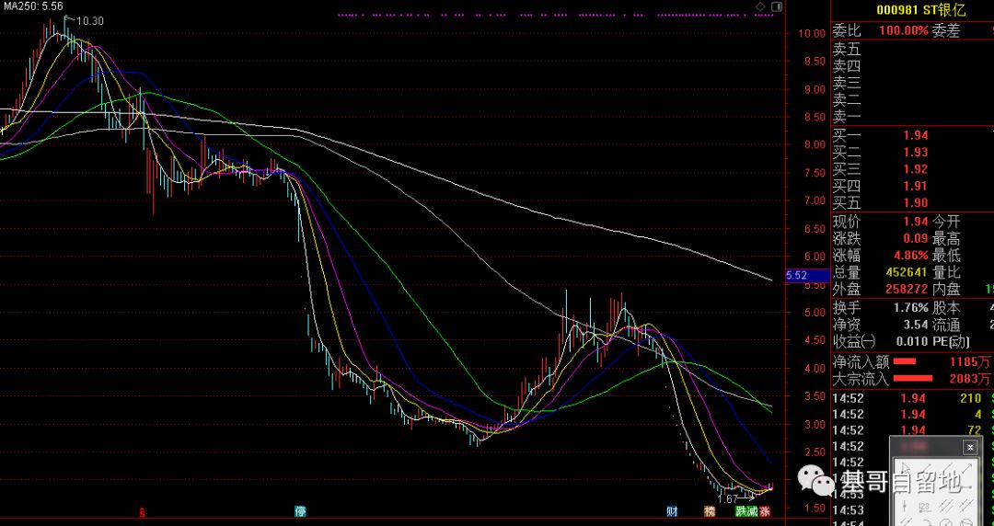Select the 买五 bid price 1.90

click(x=916, y=203)
